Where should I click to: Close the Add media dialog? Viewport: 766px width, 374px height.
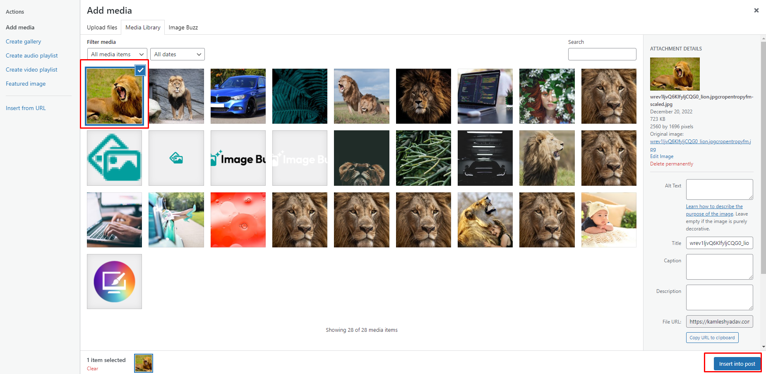(x=756, y=10)
